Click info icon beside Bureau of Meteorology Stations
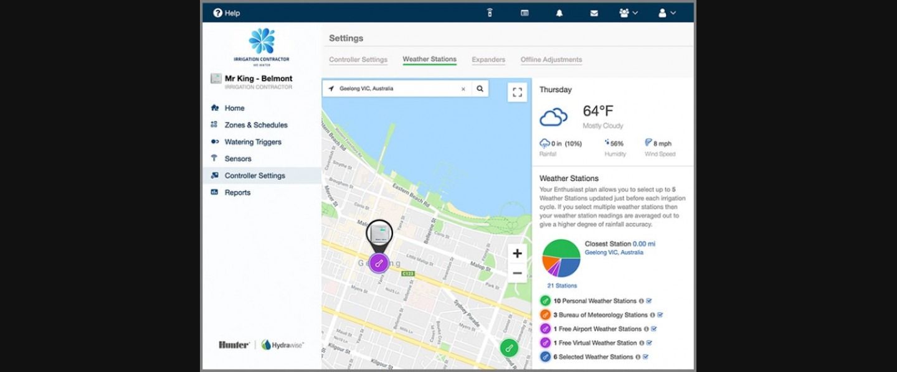 point(652,315)
